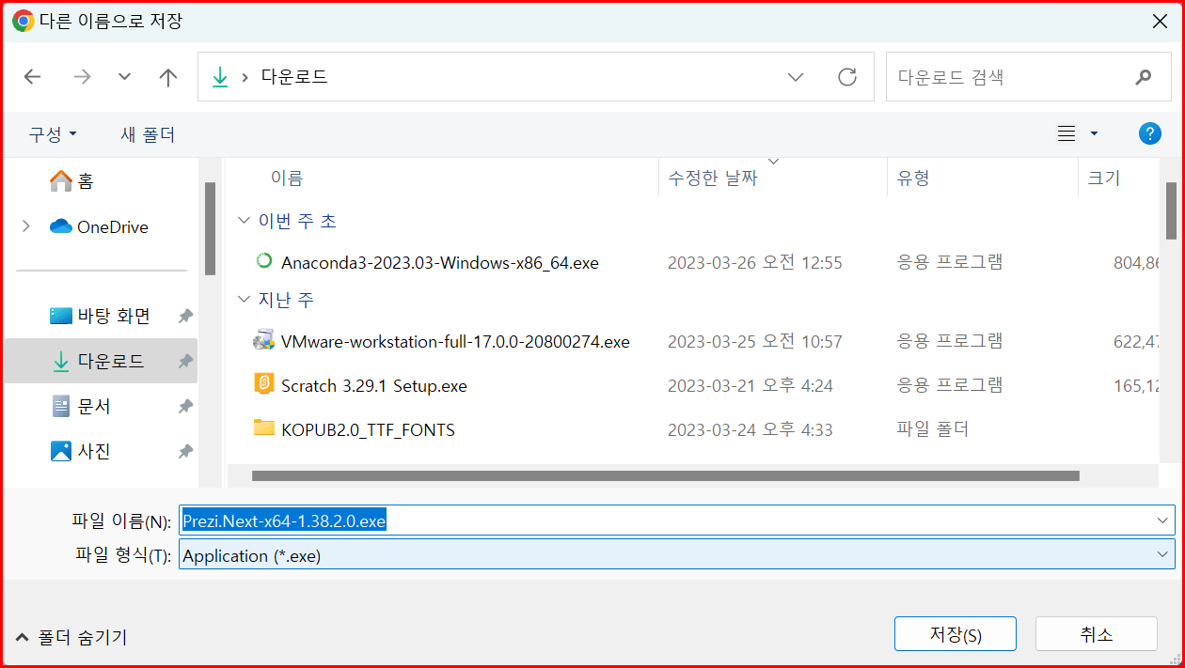Click the VMware installer file icon

pyautogui.click(x=264, y=340)
